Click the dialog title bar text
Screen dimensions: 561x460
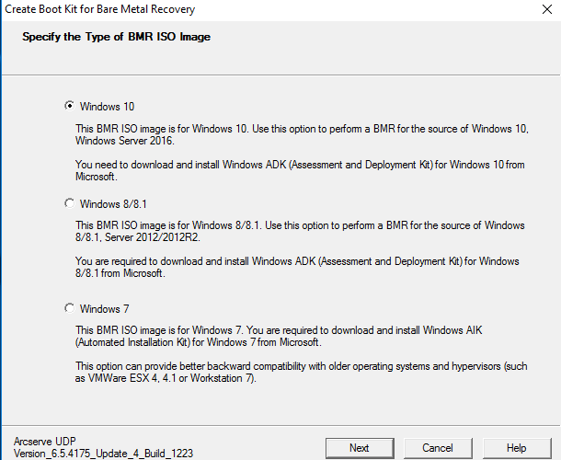tap(100, 9)
